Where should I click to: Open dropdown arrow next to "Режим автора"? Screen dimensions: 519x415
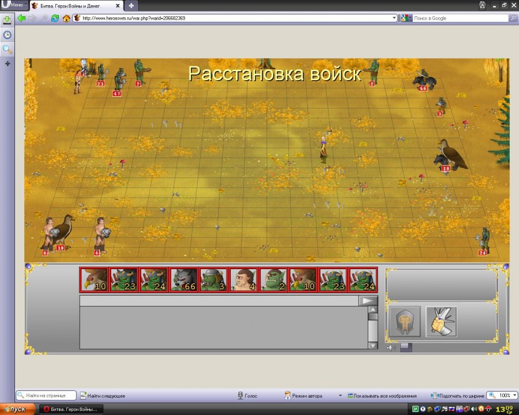click(340, 395)
